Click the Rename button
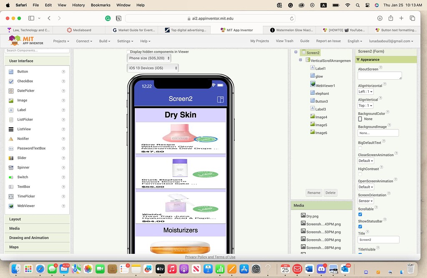 pos(314,193)
